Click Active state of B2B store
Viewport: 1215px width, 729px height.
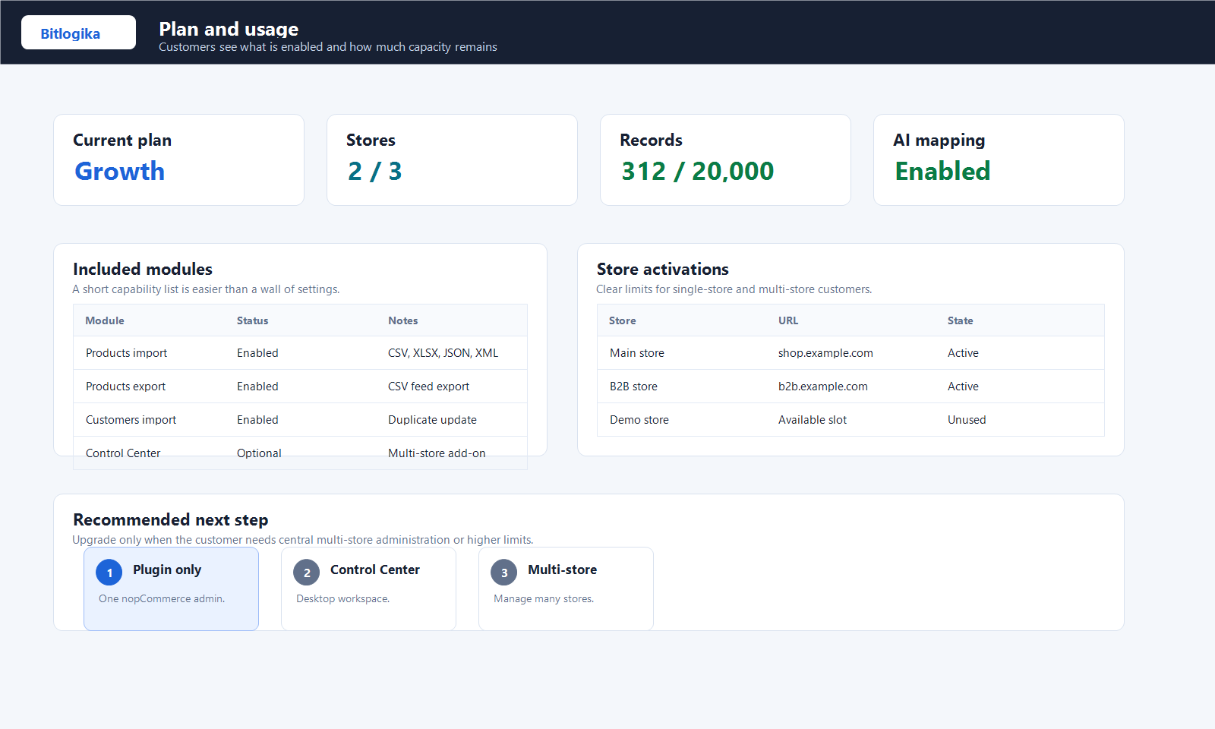click(963, 387)
